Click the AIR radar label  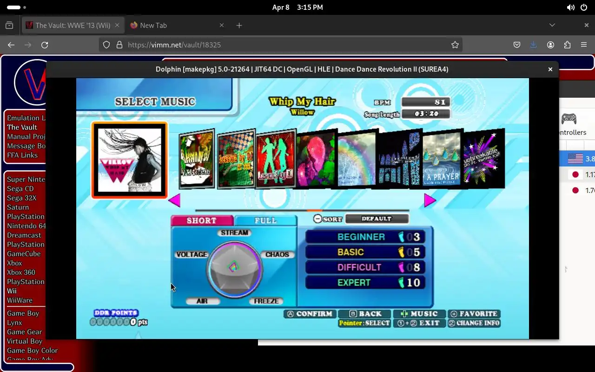pyautogui.click(x=202, y=301)
